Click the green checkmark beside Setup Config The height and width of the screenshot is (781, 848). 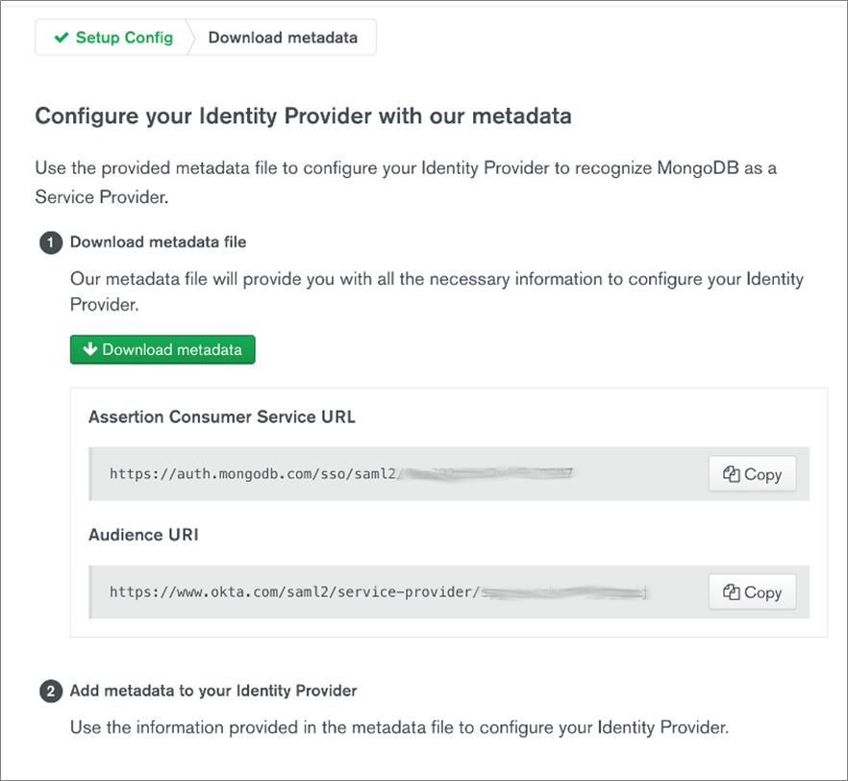[62, 38]
